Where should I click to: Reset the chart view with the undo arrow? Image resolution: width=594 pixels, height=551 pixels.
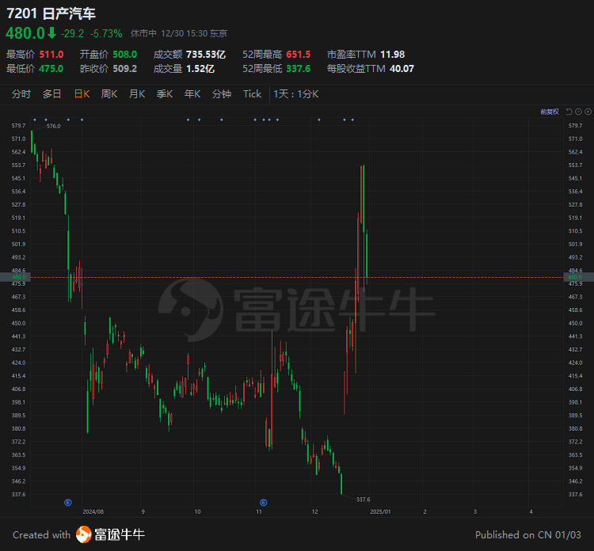pyautogui.click(x=569, y=112)
